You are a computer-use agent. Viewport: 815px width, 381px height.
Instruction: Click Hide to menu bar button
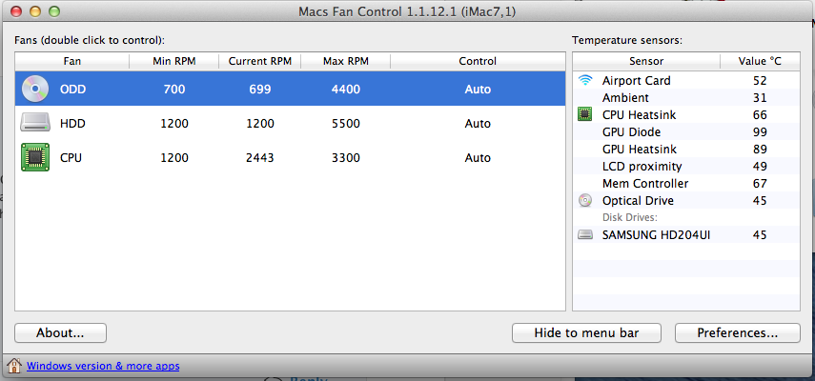coord(586,332)
